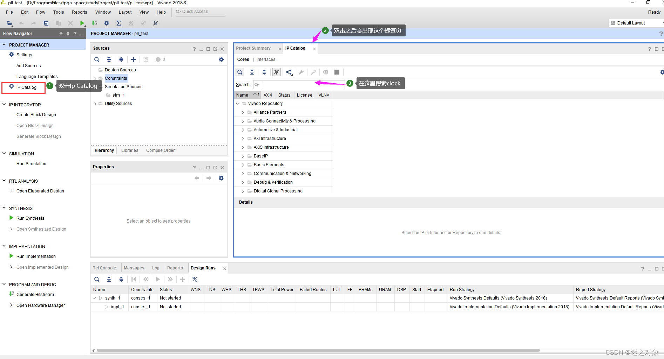Click the plus create runs icon in Design Runs
The width and height of the screenshot is (664, 359).
tap(183, 279)
